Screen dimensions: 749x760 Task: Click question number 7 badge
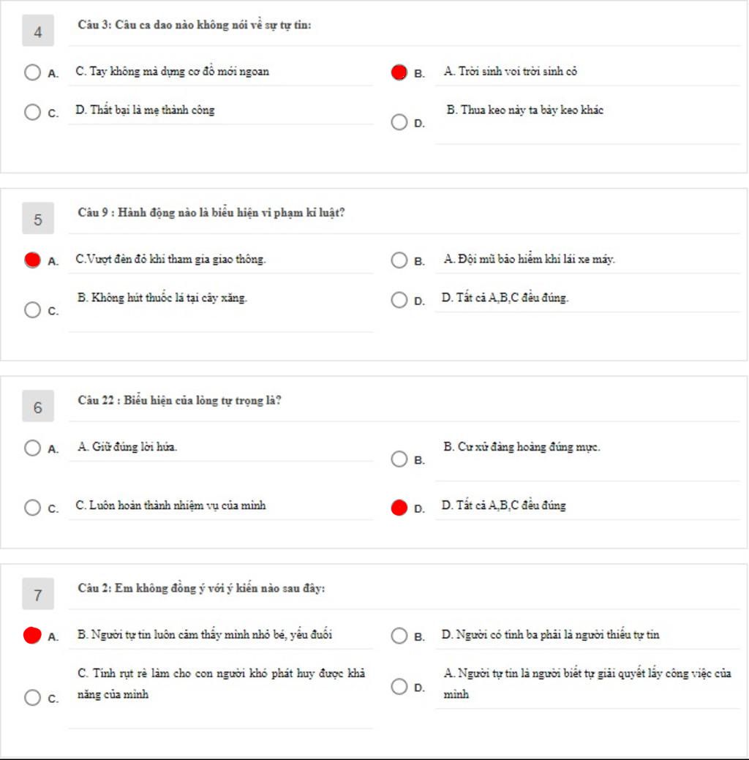pyautogui.click(x=38, y=594)
